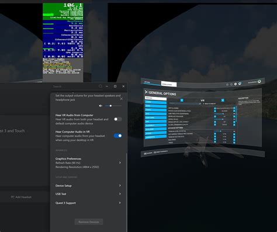The image size is (277, 232).
Task: Click the simulator options list scrollbar
Action: [236, 114]
